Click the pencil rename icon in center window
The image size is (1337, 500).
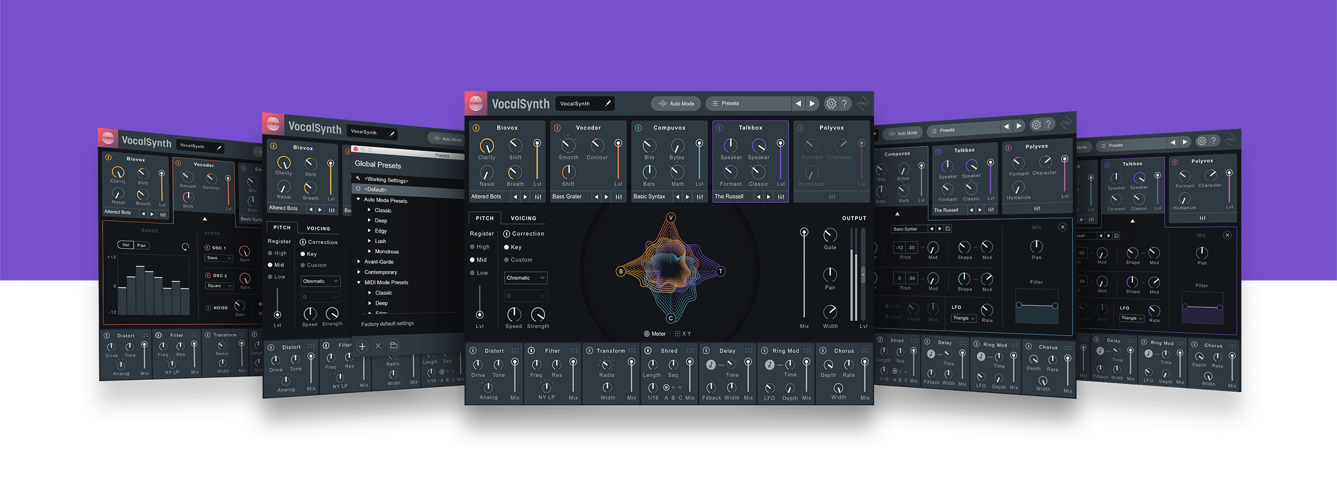608,103
